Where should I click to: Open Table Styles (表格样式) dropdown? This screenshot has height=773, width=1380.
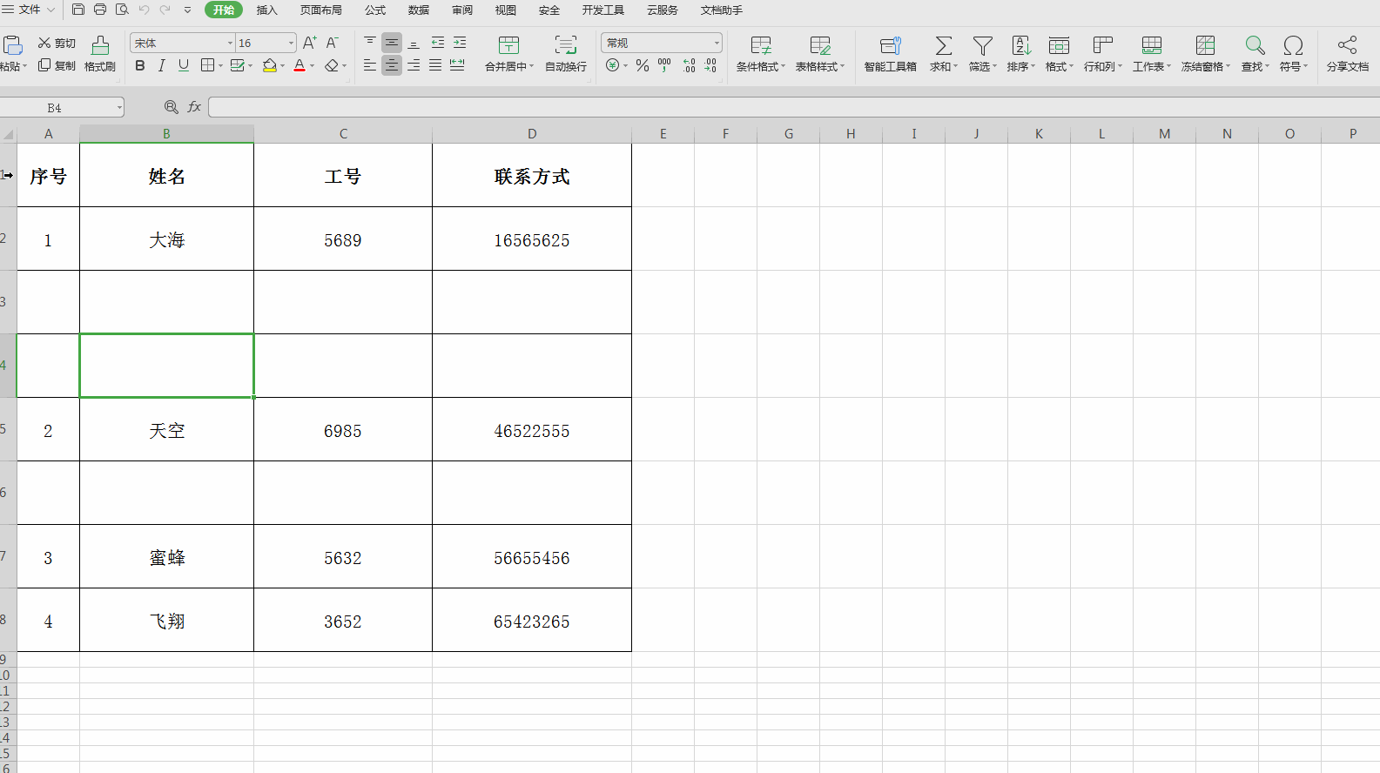(x=820, y=54)
